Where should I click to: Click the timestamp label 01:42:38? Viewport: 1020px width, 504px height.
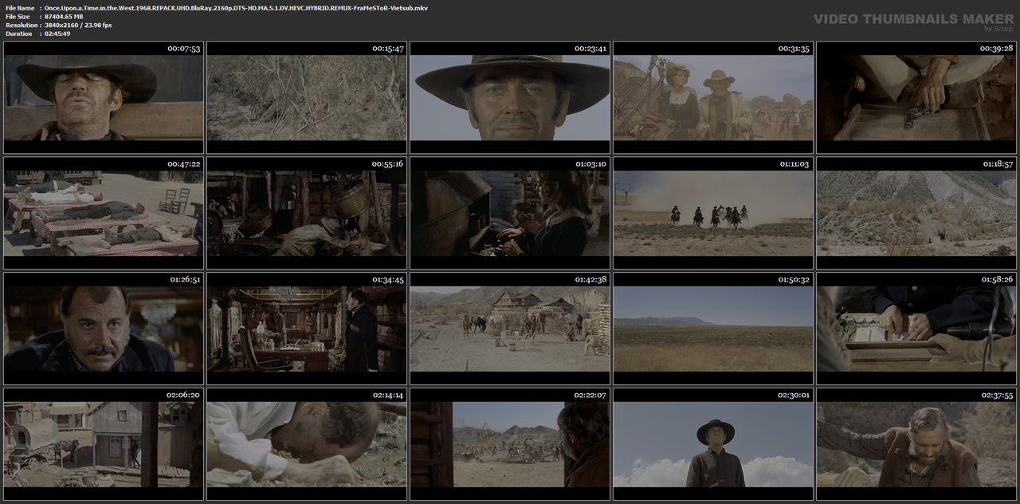click(590, 279)
